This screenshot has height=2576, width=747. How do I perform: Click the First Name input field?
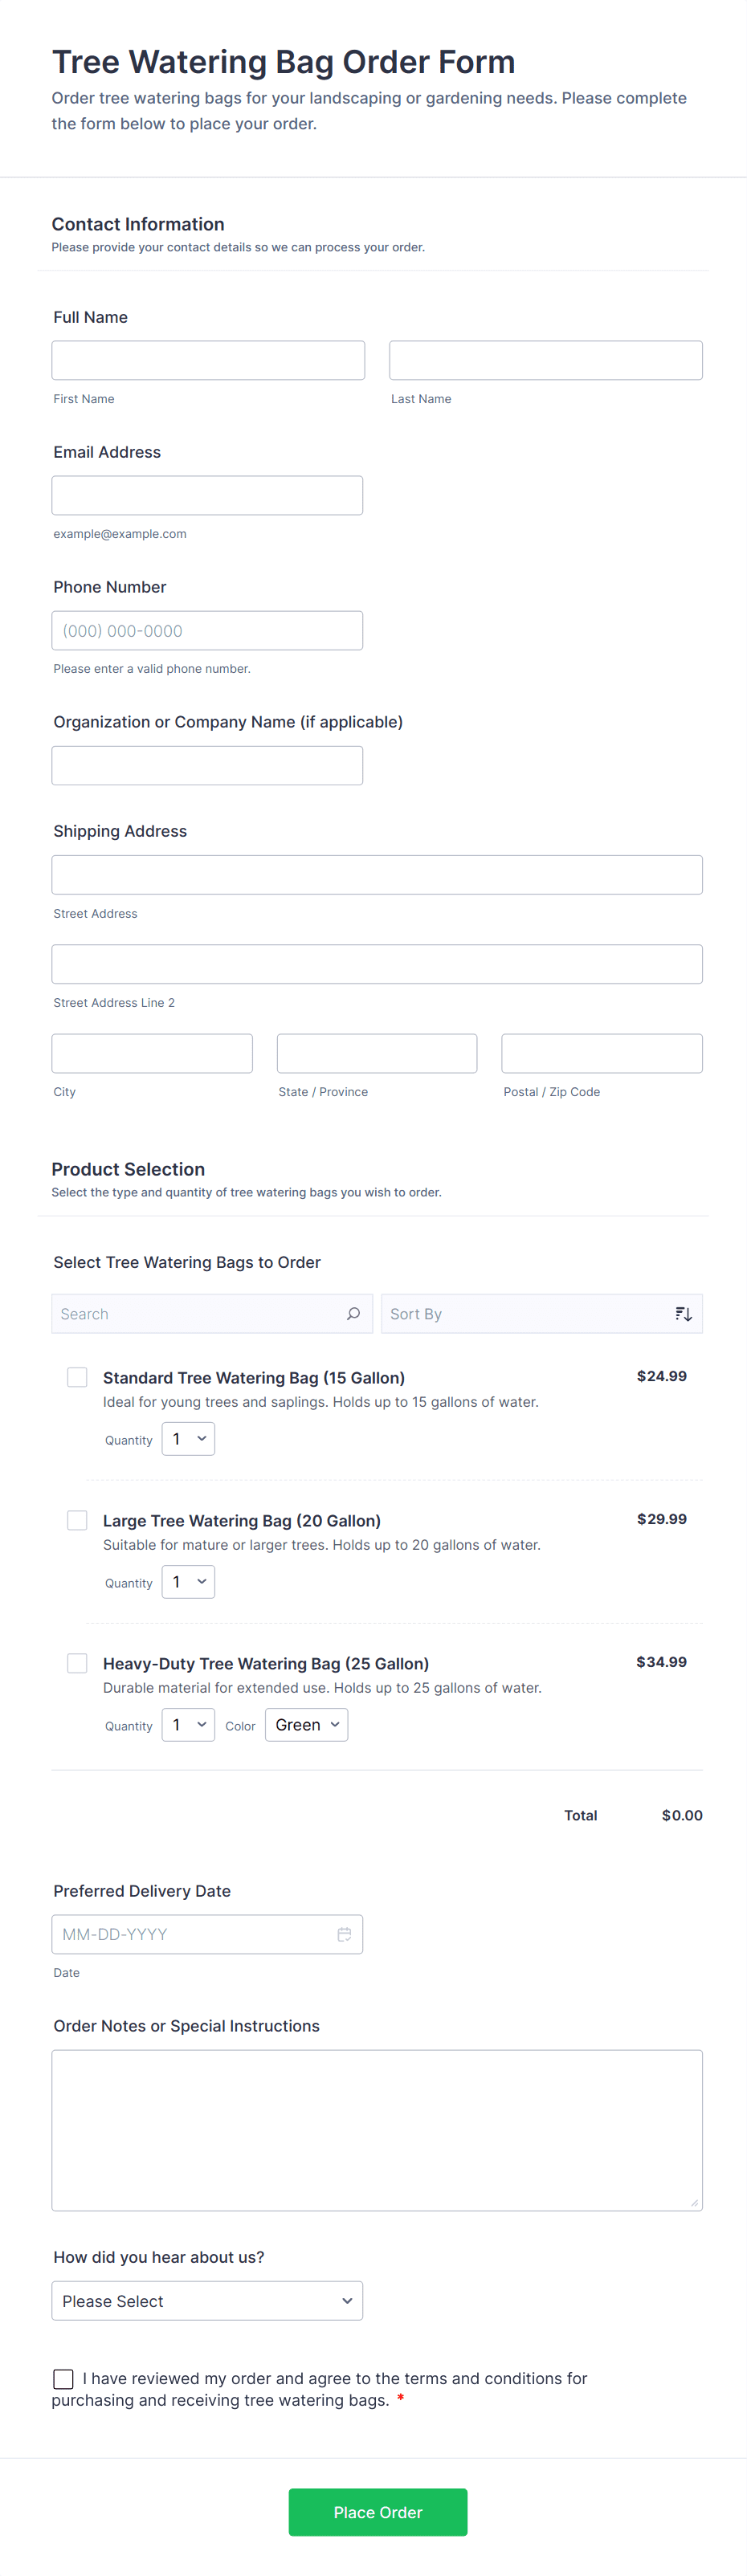pyautogui.click(x=208, y=360)
